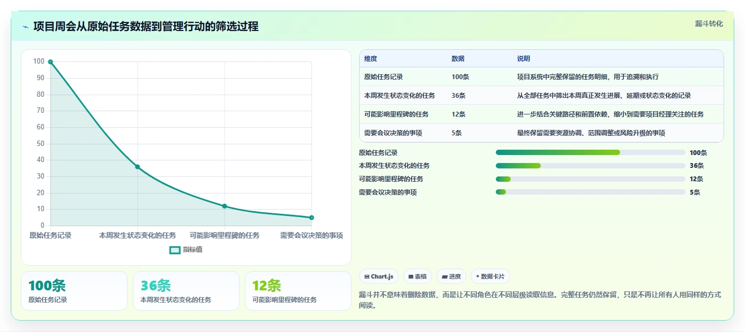Image resolution: width=745 pixels, height=332 pixels.
Task: Toggle the 指标值 legend swatch in the chart
Action: point(175,250)
